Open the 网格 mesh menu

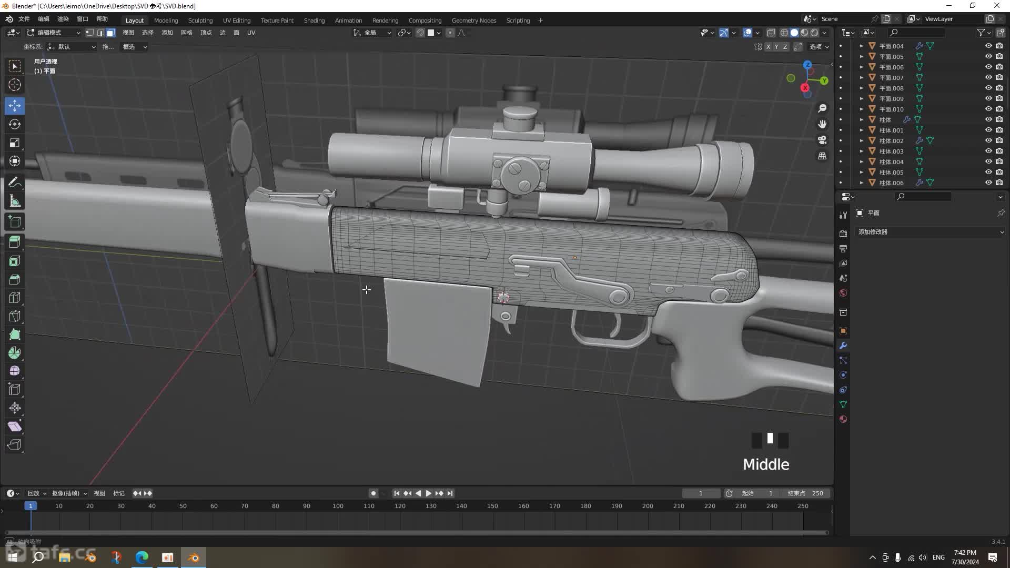187,33
